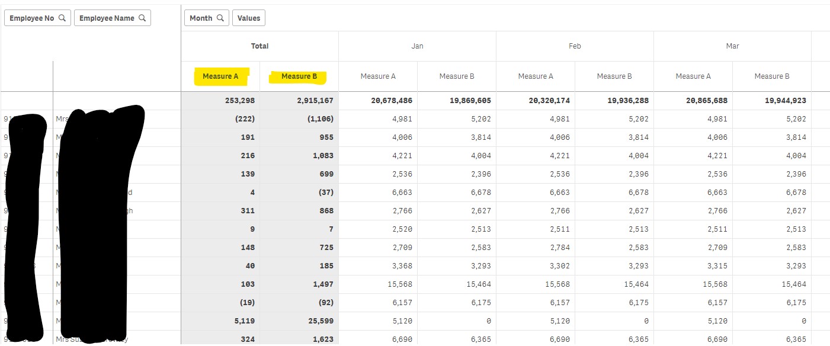This screenshot has height=346, width=830.
Task: Click the Feb month column header
Action: point(575,46)
